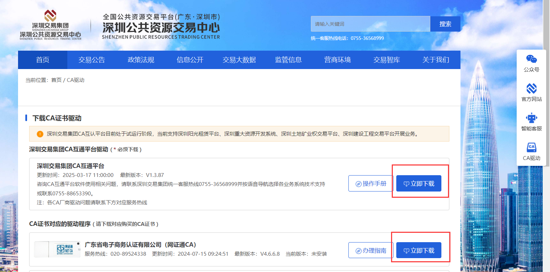
Task: Open 官方网站 icon in floating sidebar
Action: (x=531, y=89)
